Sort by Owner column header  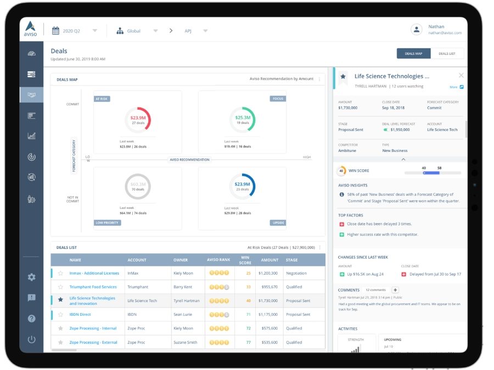(181, 260)
